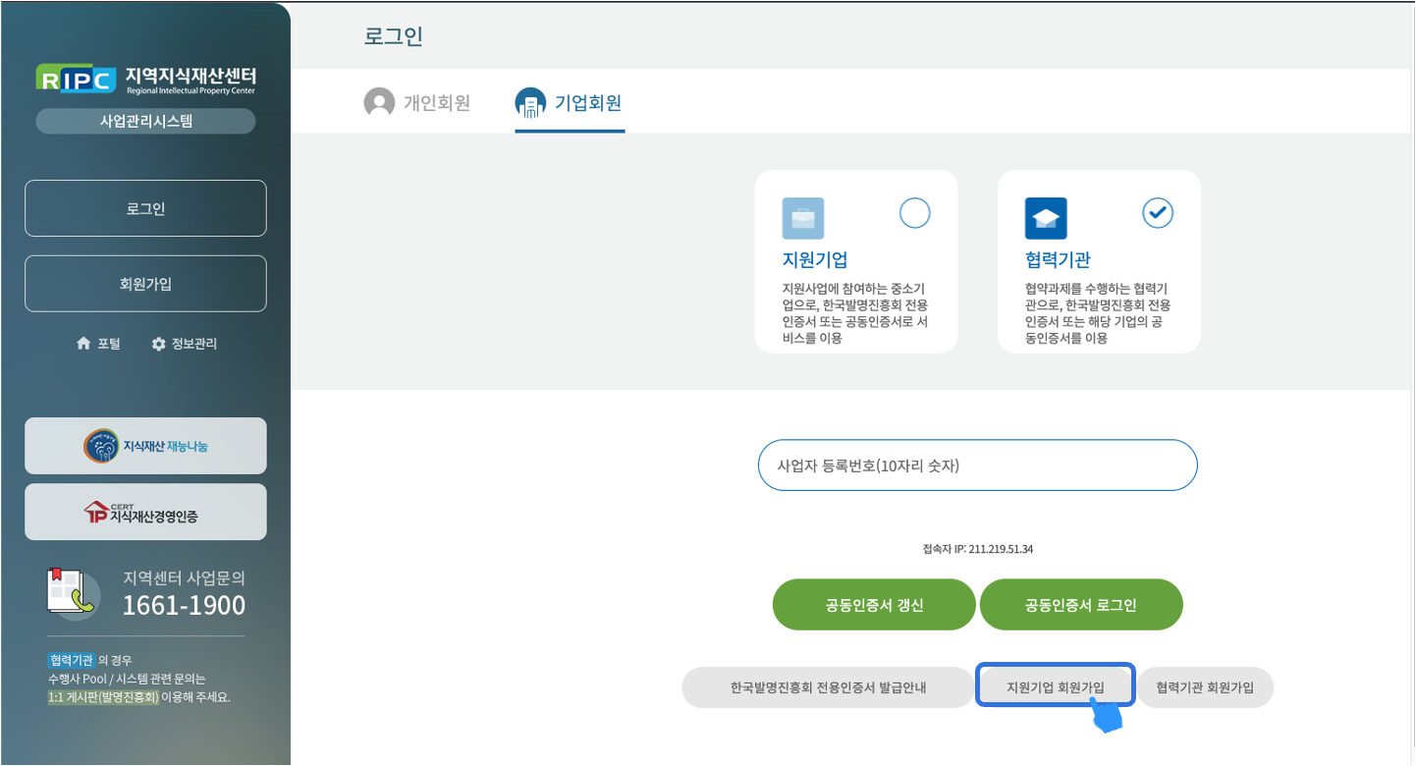Select the 지원기업 radio circle
The width and height of the screenshot is (1416, 766).
tap(914, 213)
